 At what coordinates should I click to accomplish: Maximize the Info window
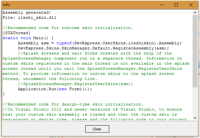click(x=176, y=5)
